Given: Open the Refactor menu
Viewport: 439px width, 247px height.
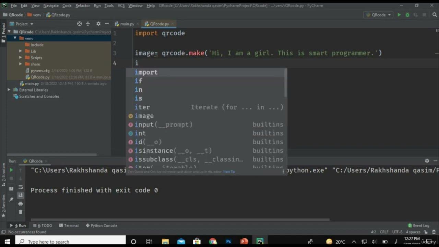Looking at the screenshot, I should tap(83, 6).
